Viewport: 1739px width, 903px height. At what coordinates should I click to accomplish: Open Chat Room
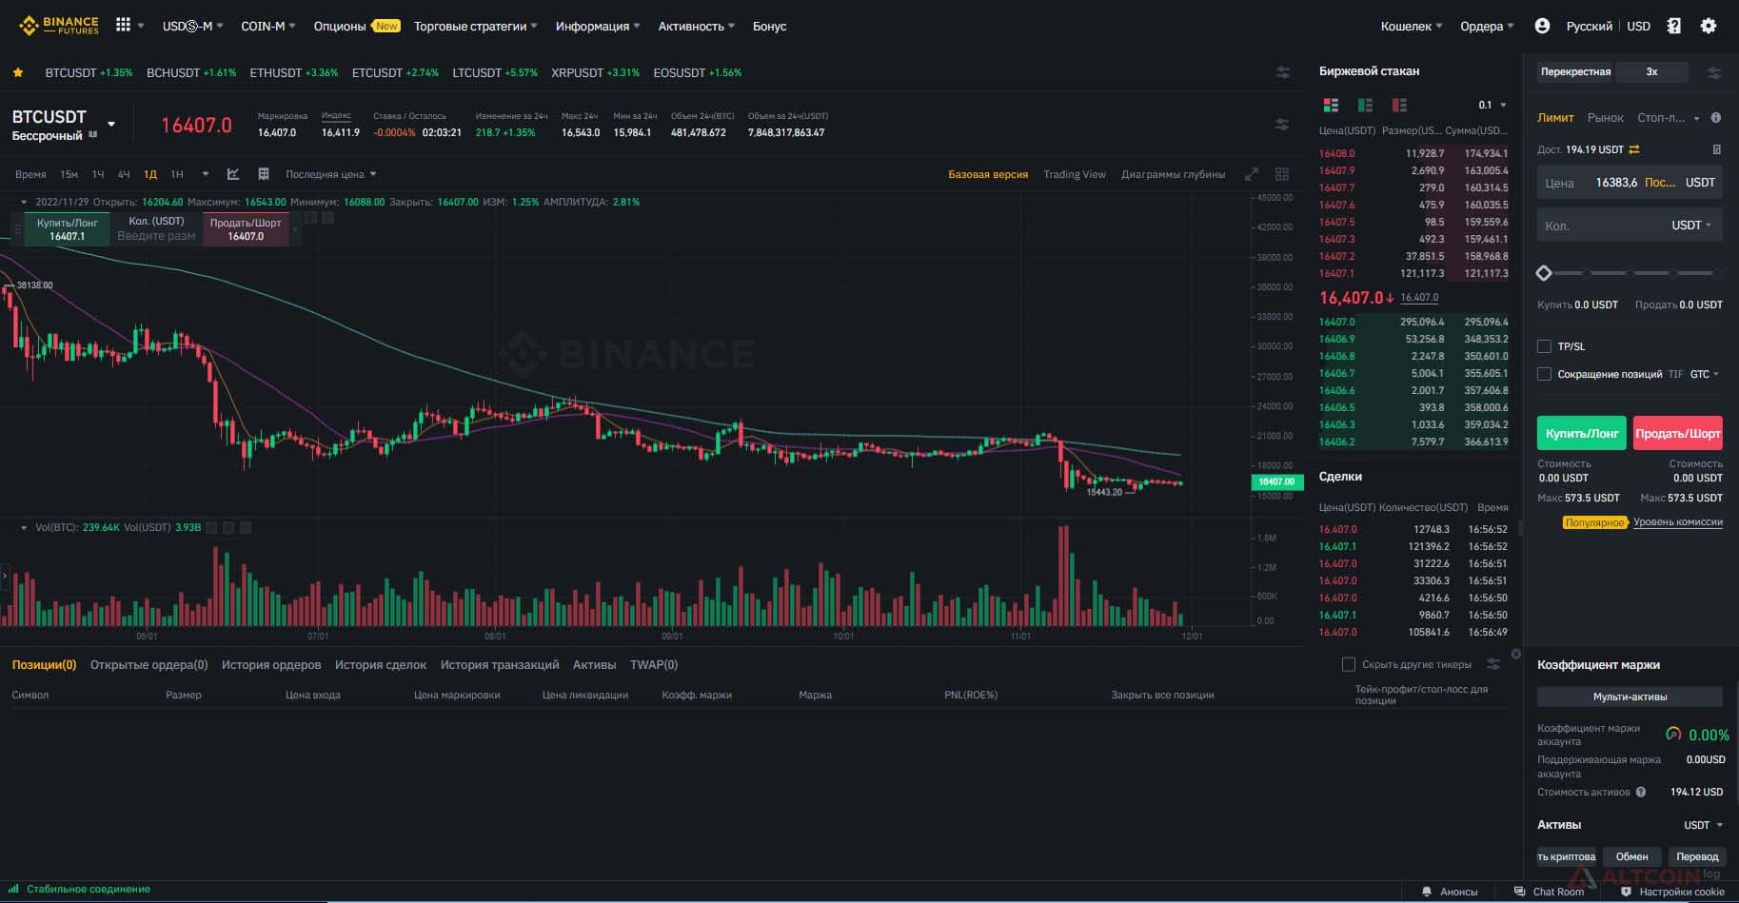click(1550, 892)
